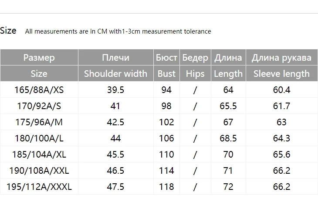The image size is (318, 213).
Task: Click shoulder width value 42.5
Action: [115, 122]
